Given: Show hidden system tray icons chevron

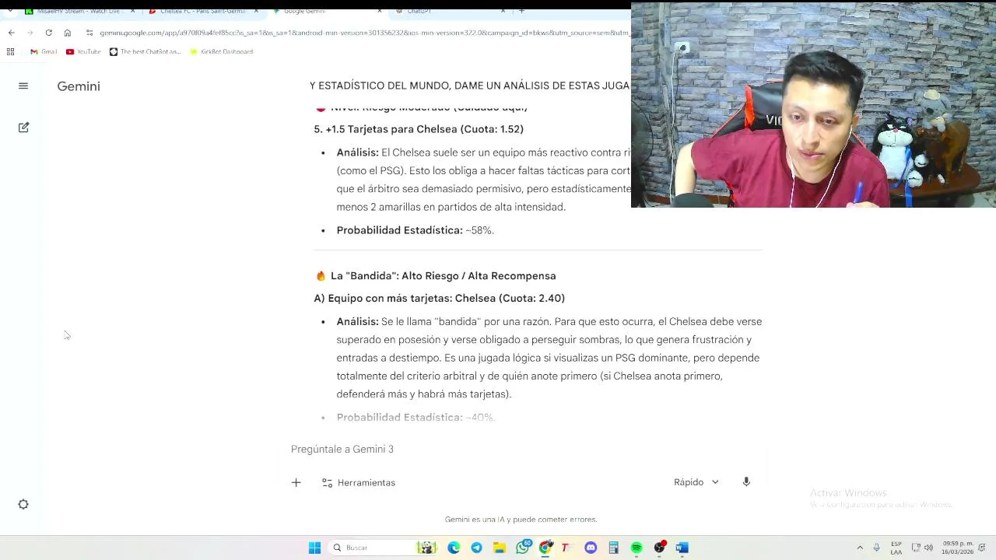Looking at the screenshot, I should click(860, 548).
